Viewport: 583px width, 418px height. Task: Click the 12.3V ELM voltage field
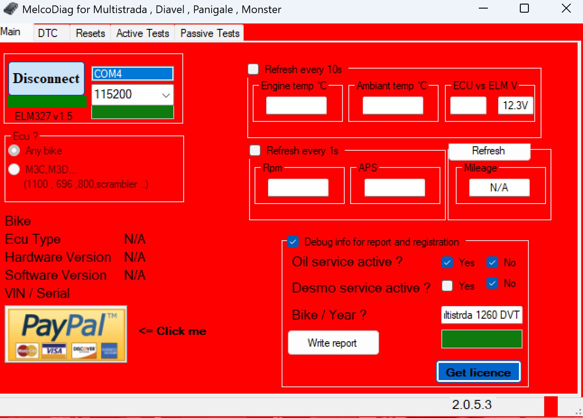tap(515, 105)
